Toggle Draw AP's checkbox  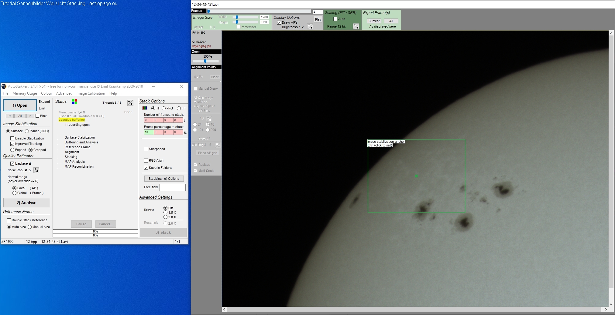click(279, 22)
